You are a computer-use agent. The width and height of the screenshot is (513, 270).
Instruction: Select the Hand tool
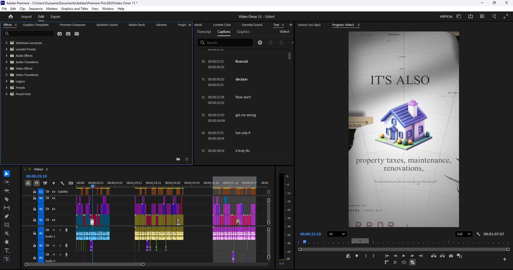click(x=7, y=241)
